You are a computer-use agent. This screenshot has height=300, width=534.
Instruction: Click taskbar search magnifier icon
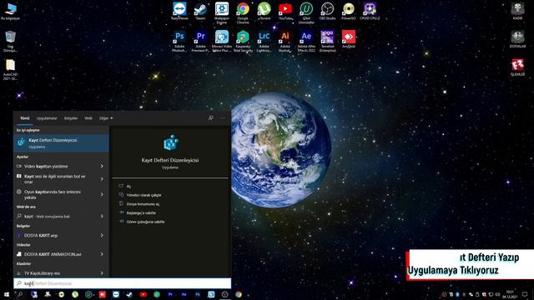click(x=20, y=294)
